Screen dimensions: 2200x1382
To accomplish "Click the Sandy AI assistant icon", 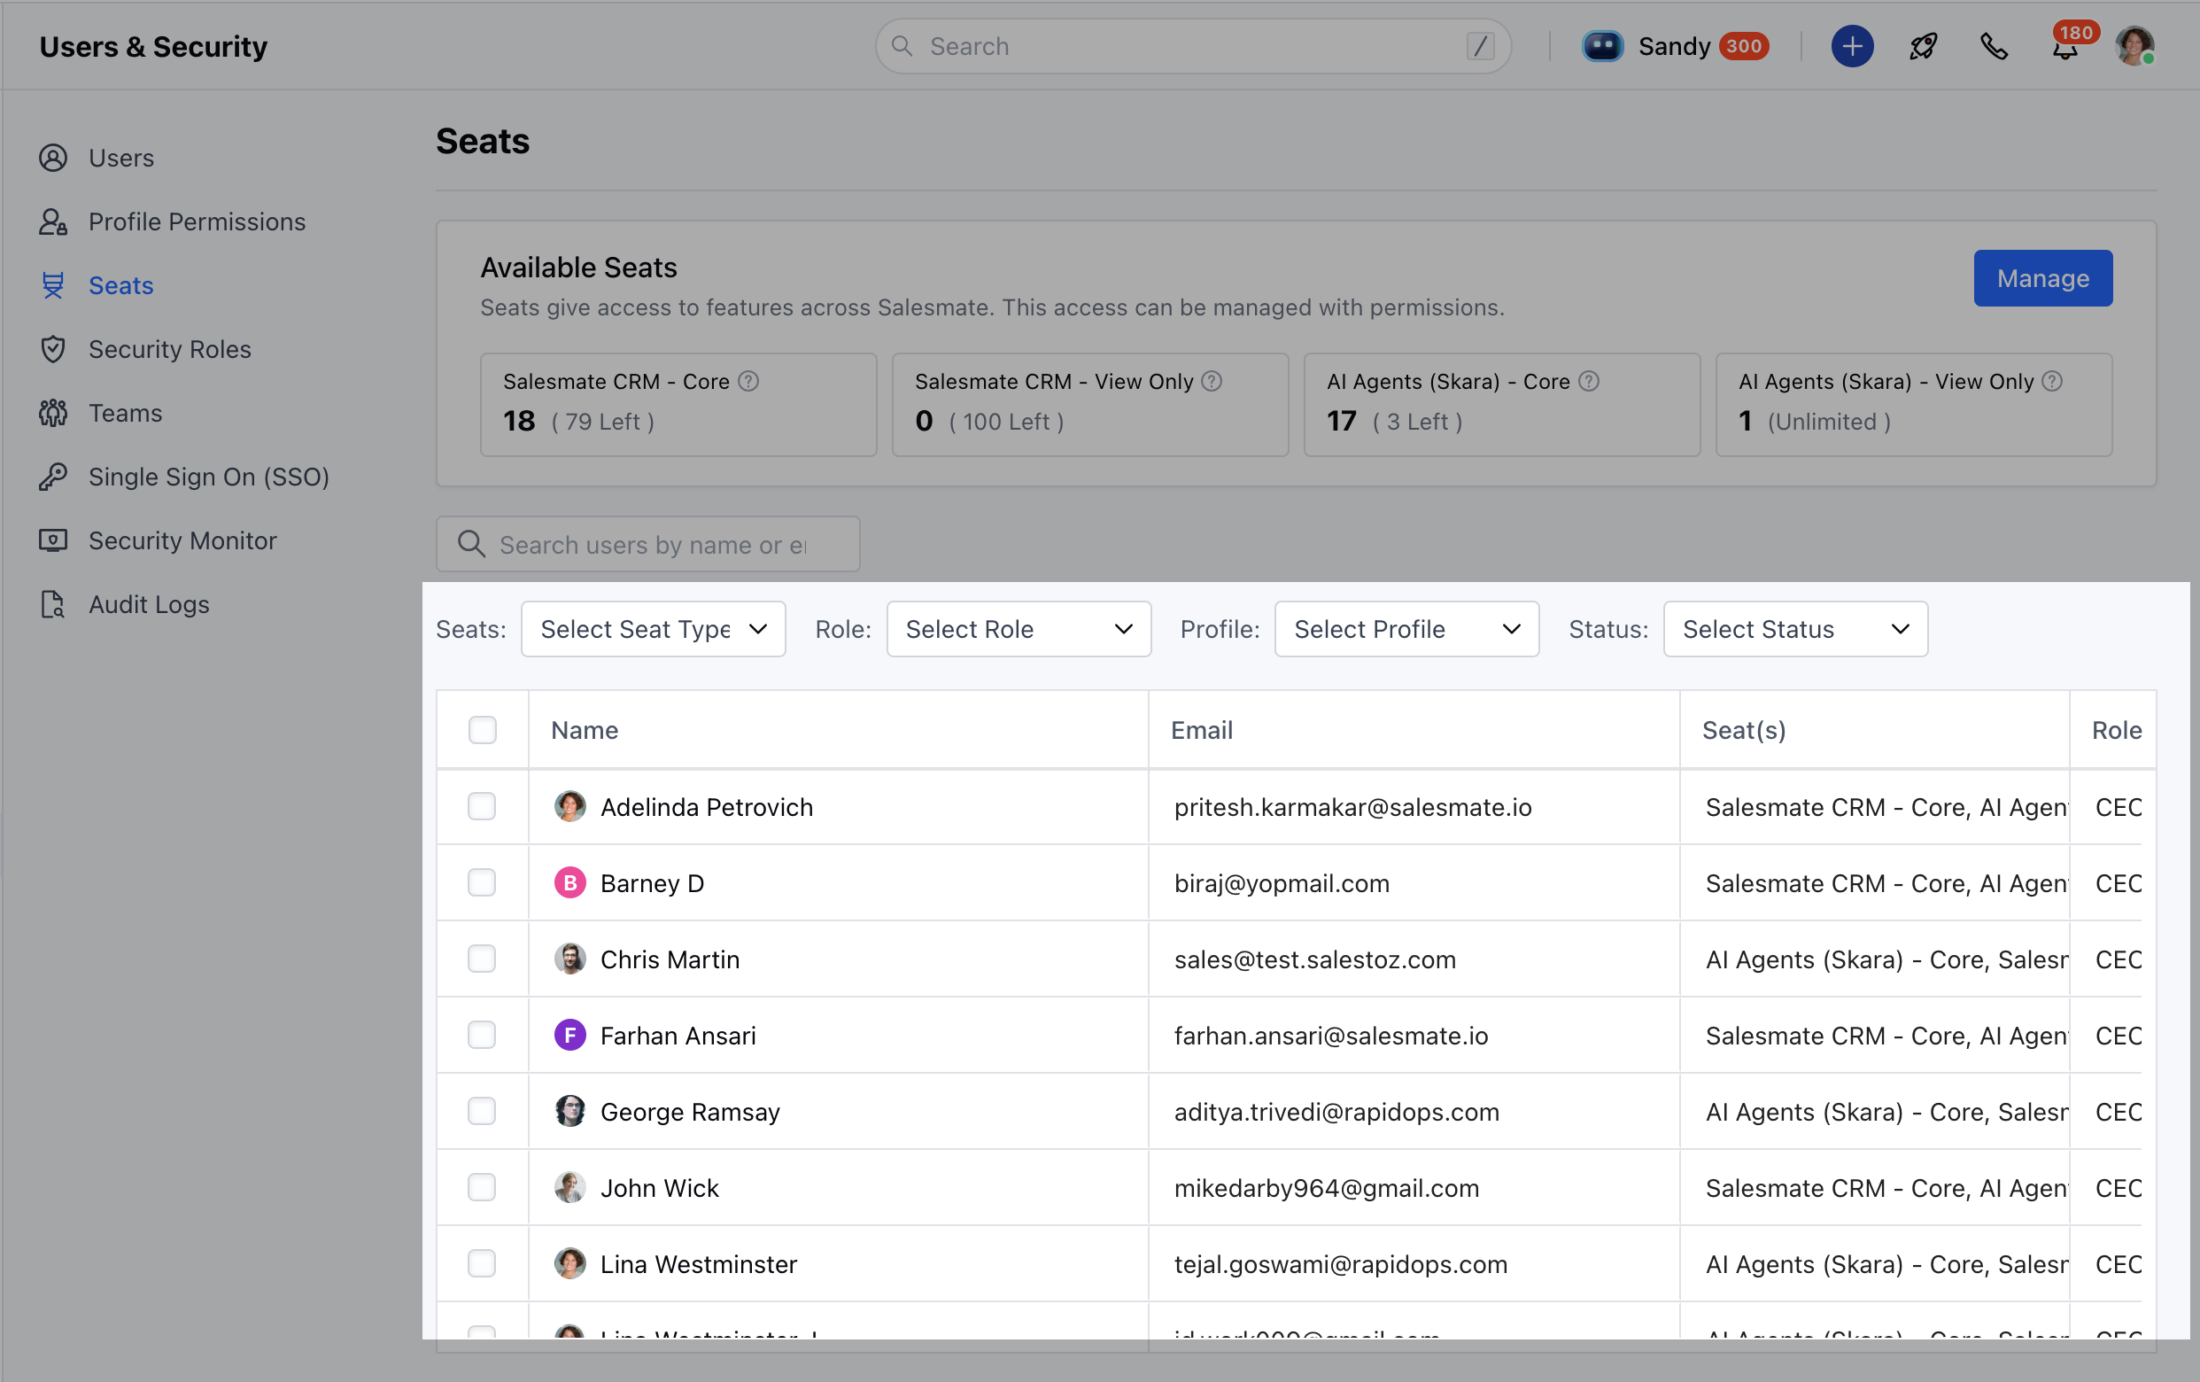I will (1602, 46).
